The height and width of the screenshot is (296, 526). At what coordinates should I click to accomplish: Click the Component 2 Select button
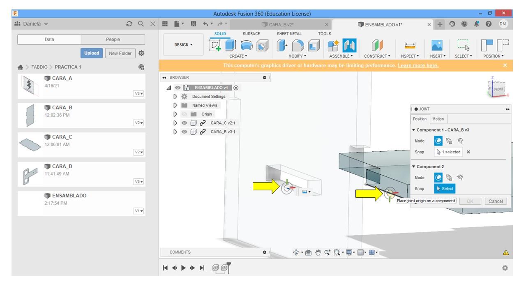click(x=445, y=189)
